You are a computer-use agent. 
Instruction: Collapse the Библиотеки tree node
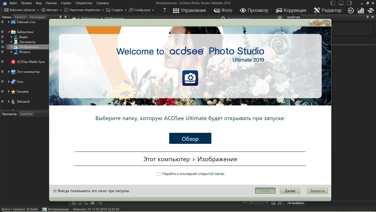pyautogui.click(x=9, y=32)
